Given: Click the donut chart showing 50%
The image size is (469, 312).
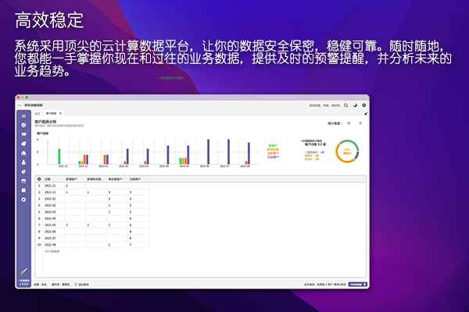Looking at the screenshot, I should [347, 151].
